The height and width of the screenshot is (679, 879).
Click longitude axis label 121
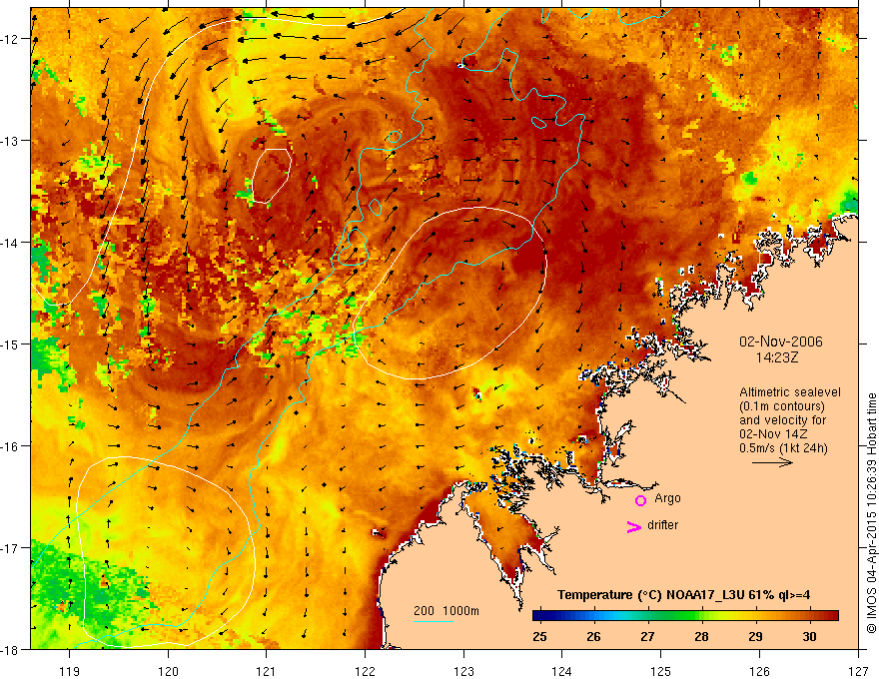coord(267,671)
